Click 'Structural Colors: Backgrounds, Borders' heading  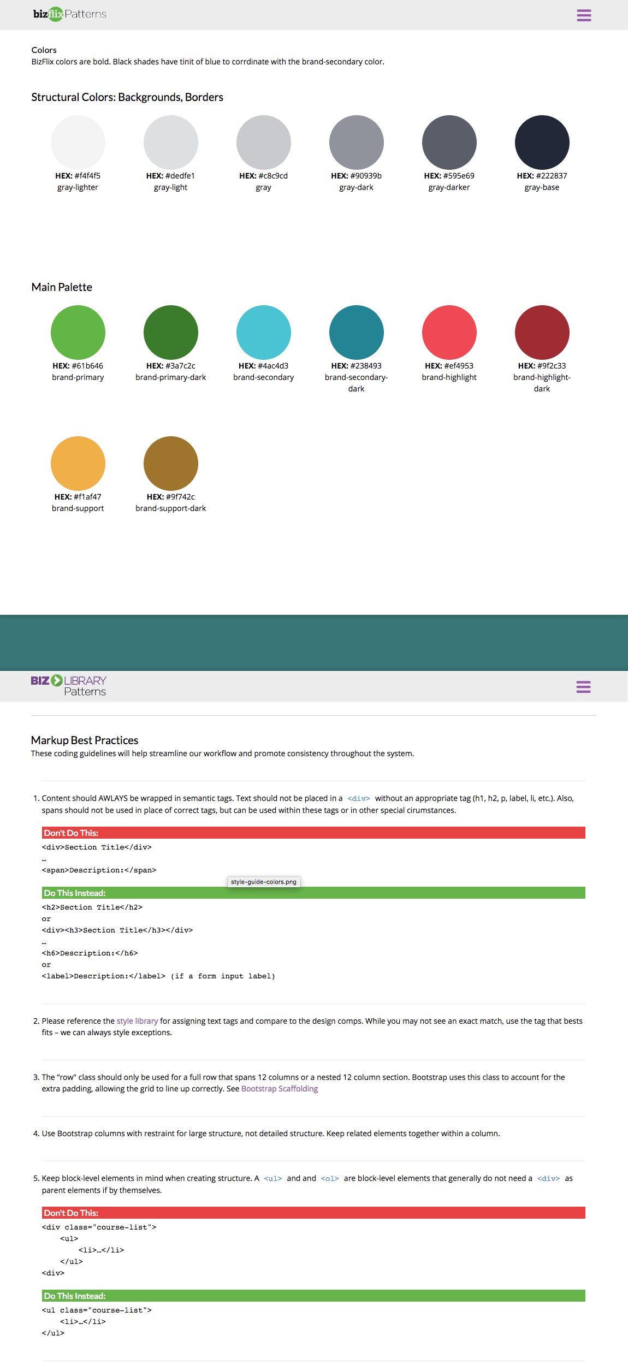coord(127,97)
